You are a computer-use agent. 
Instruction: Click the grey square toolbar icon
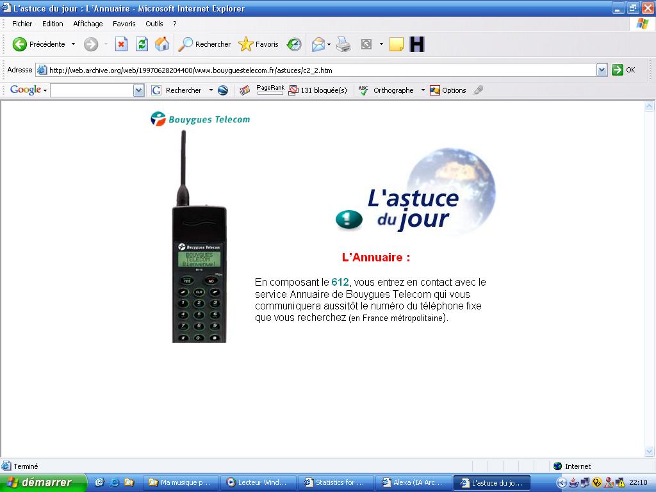click(x=366, y=44)
